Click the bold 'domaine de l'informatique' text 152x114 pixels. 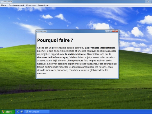(52, 57)
